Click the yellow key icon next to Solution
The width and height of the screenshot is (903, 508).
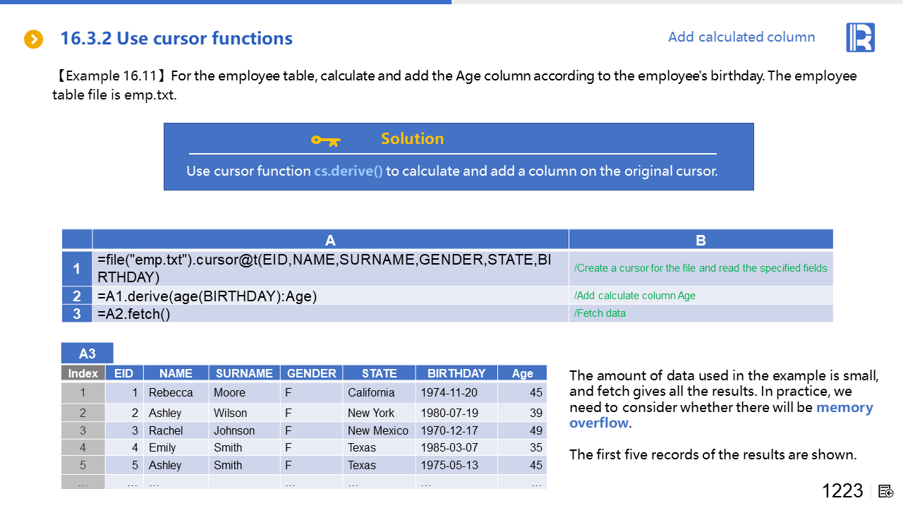click(x=325, y=140)
